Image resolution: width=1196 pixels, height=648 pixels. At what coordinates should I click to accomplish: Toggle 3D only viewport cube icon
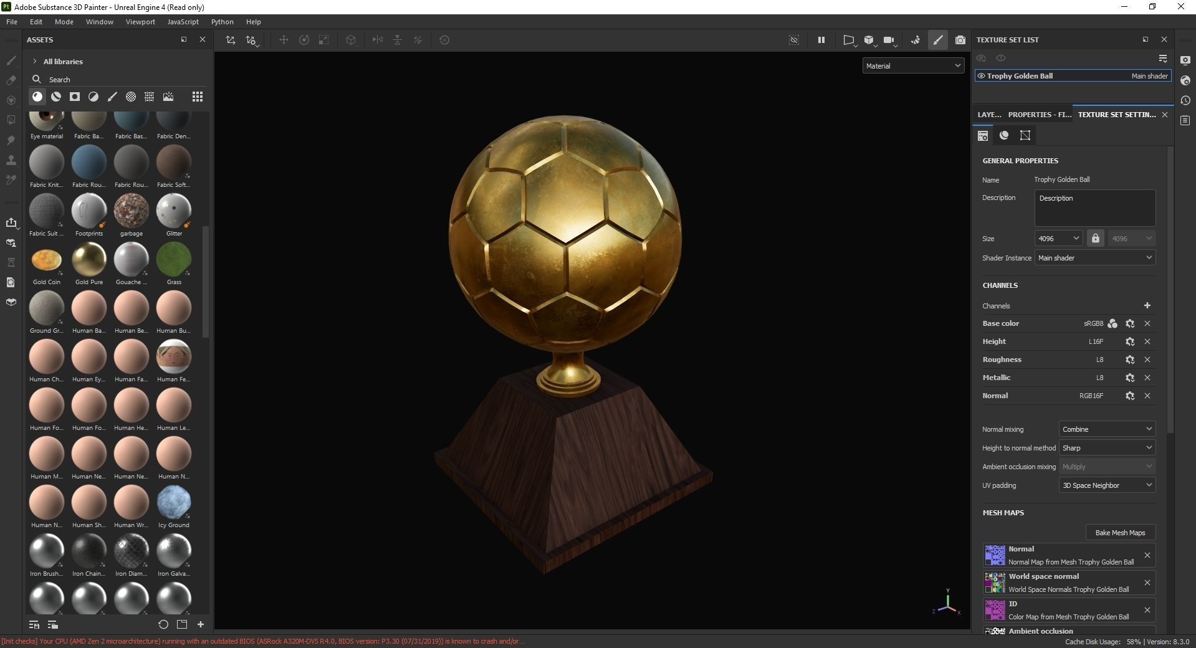click(x=869, y=40)
